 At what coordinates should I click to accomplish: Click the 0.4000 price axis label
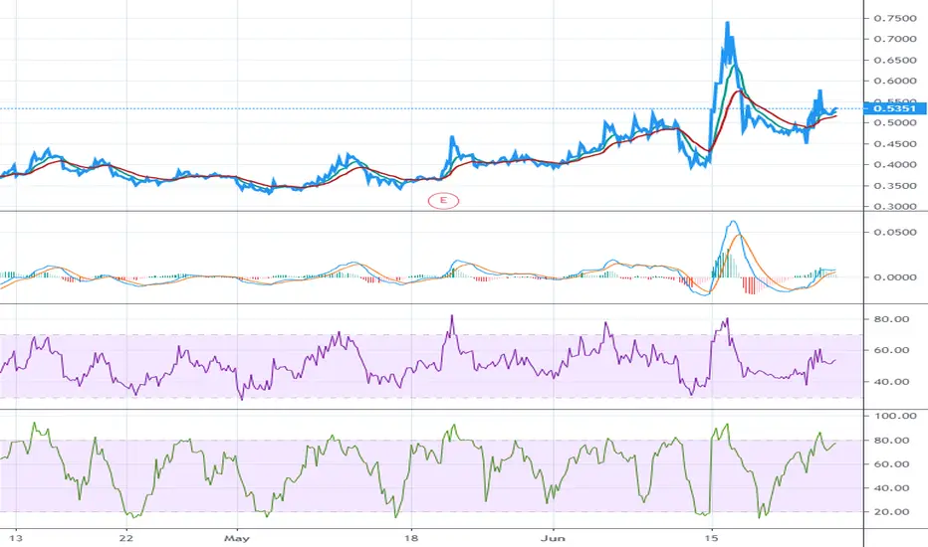tap(895, 165)
